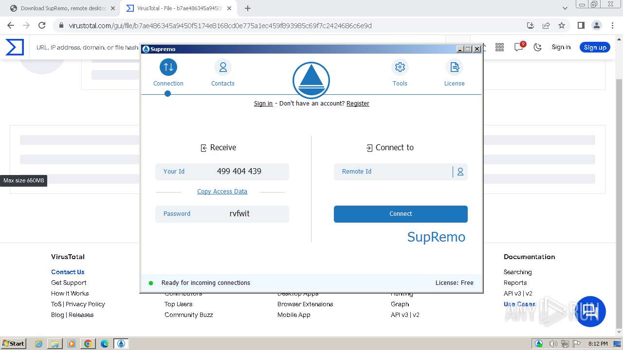Click the VirusTotal Sign up button
623x350 pixels.
click(x=595, y=47)
